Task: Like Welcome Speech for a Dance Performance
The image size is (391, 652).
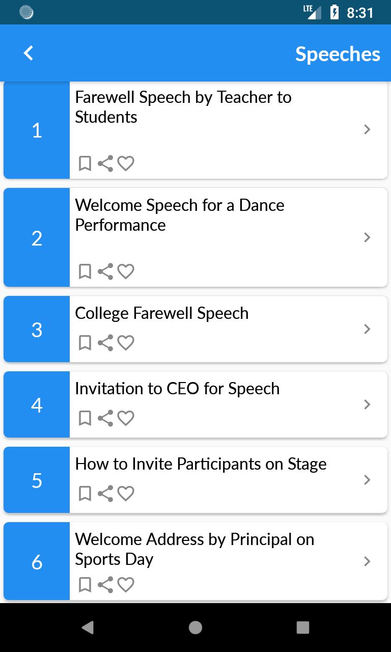Action: pos(126,271)
